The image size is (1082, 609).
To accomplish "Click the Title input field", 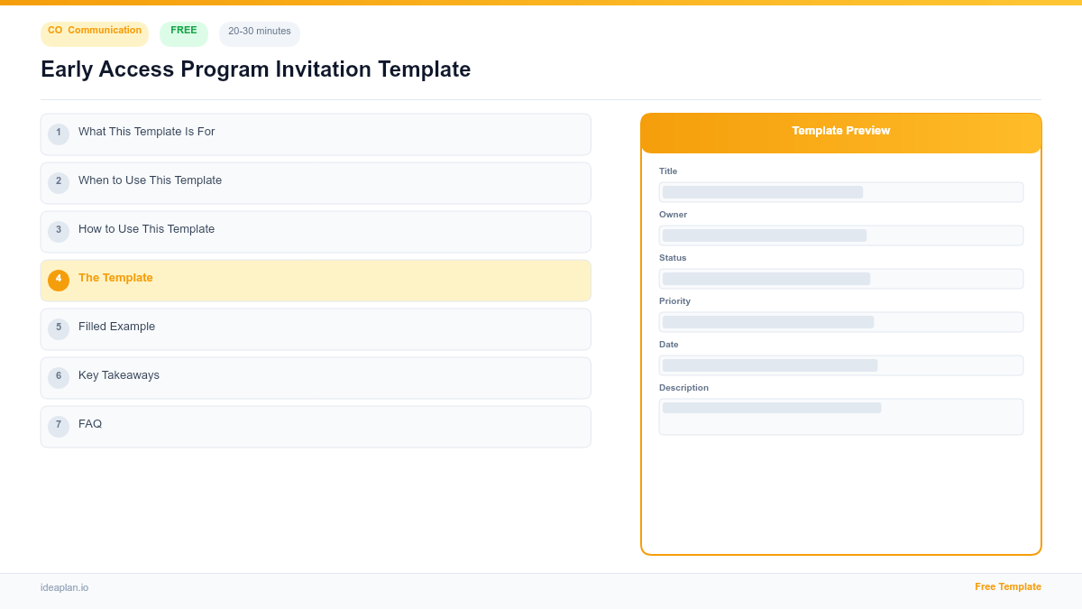I will point(841,192).
